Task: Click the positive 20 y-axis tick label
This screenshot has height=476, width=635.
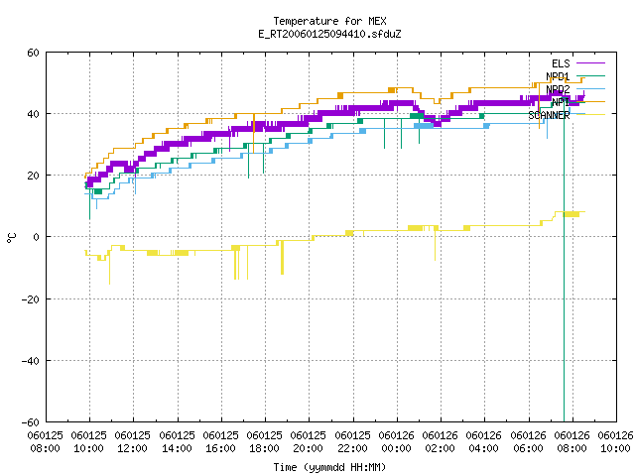Action: (33, 176)
